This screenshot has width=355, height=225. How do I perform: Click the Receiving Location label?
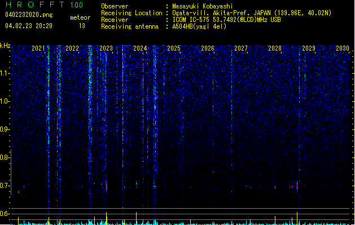(132, 13)
